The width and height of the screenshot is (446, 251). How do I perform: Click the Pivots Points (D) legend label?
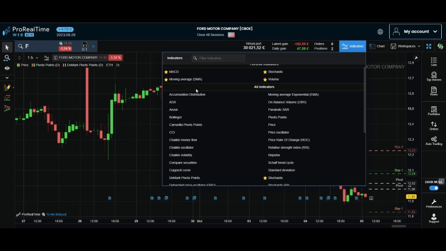tap(46, 65)
